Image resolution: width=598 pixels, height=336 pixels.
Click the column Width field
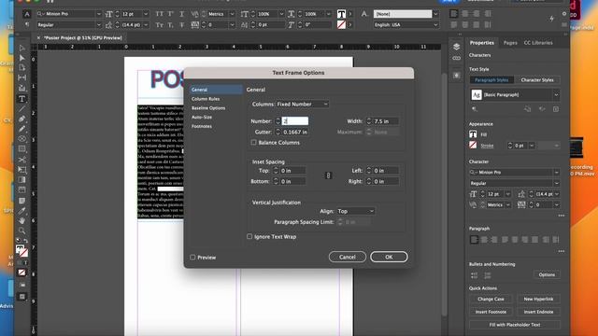(386, 121)
